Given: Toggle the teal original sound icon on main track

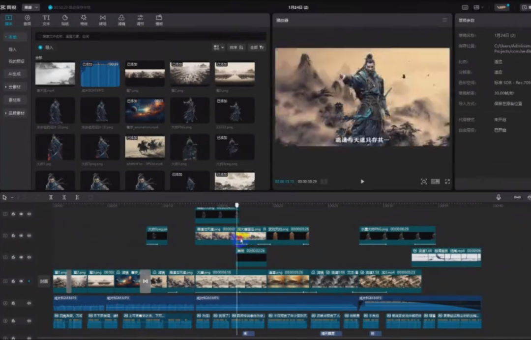Looking at the screenshot, I should click(29, 281).
